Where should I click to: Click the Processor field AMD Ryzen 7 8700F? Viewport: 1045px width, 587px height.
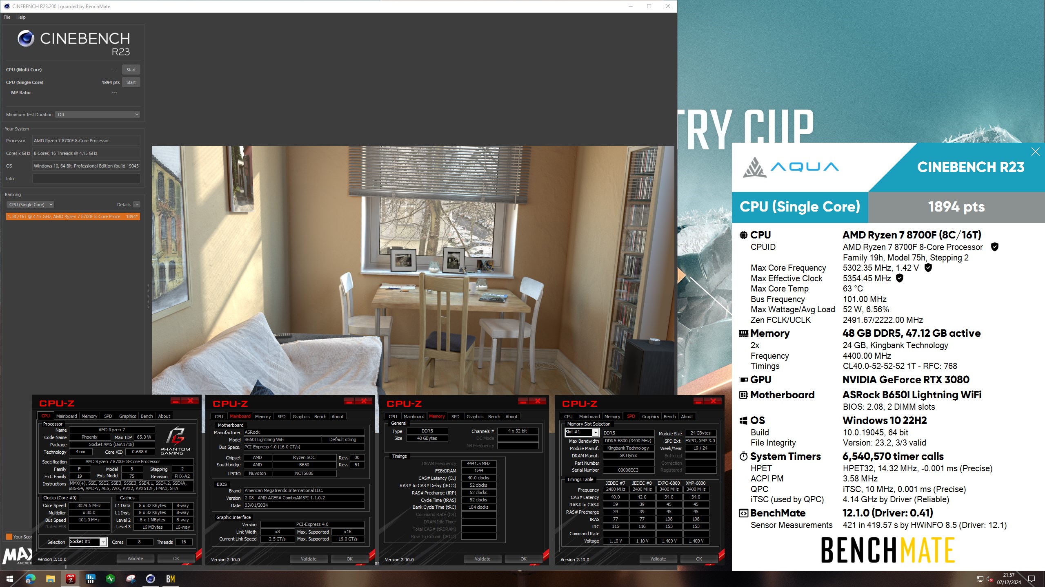(86, 141)
